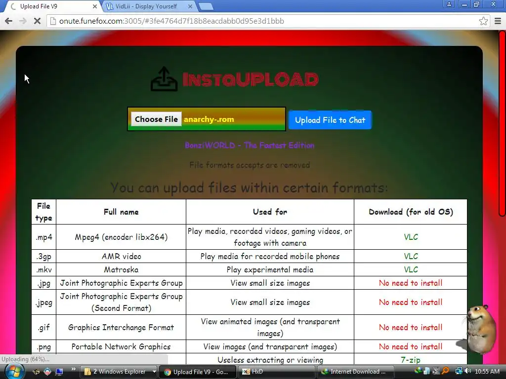The image size is (506, 379).
Task: Click the orange magnifier tray icon
Action: (445, 371)
